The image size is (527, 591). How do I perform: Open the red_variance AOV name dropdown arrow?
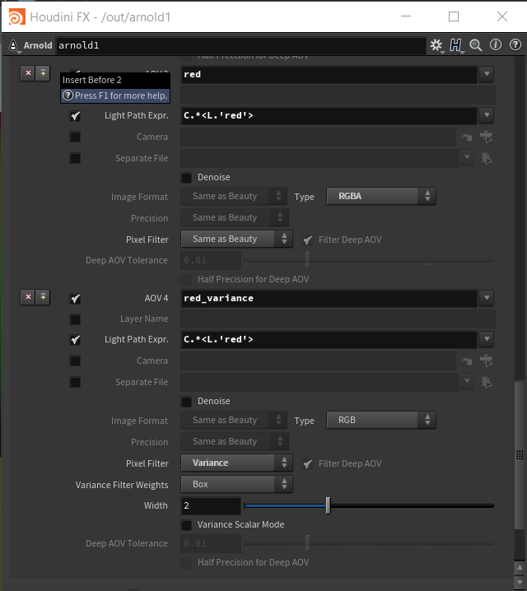coord(487,298)
